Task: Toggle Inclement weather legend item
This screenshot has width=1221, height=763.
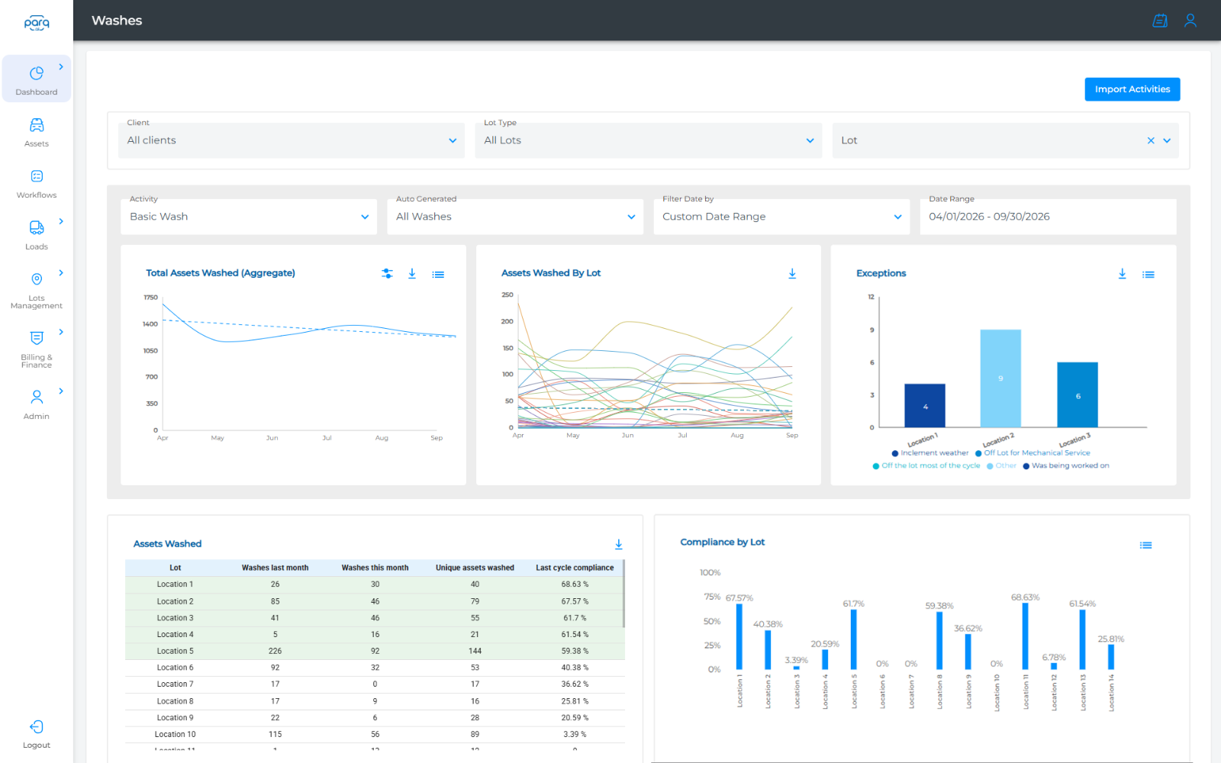Action: pos(930,453)
